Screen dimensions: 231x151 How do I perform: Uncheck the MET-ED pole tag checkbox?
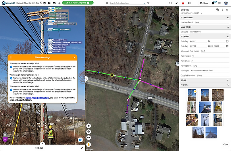(227, 46)
